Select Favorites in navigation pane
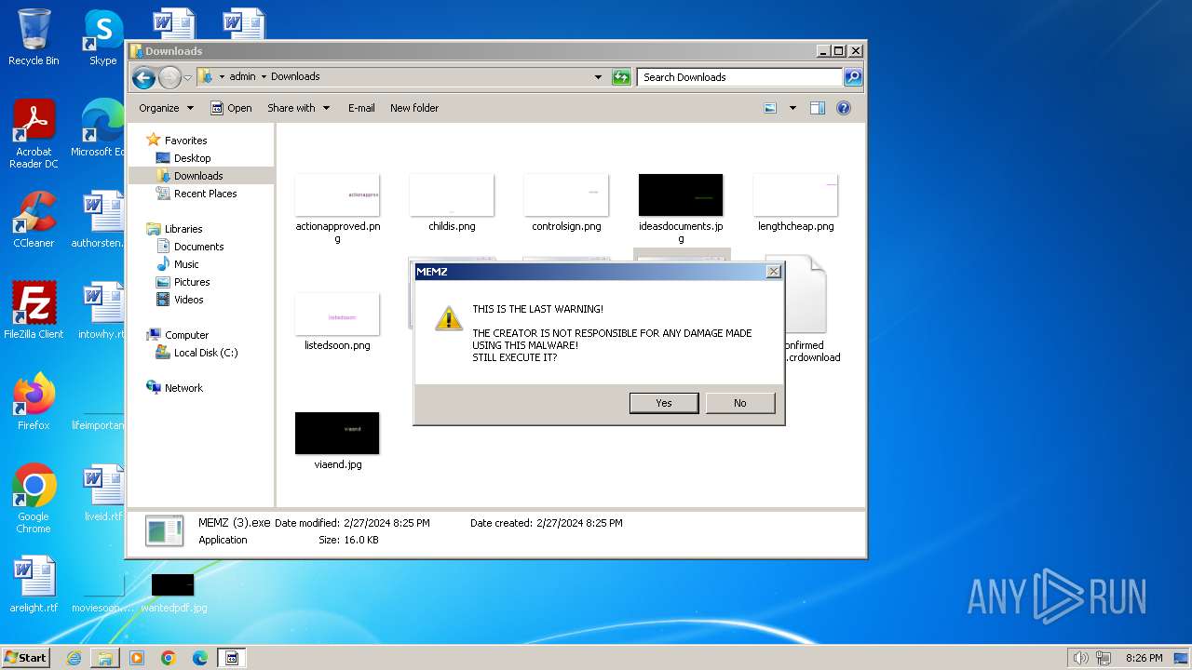Image resolution: width=1192 pixels, height=670 pixels. coord(185,141)
